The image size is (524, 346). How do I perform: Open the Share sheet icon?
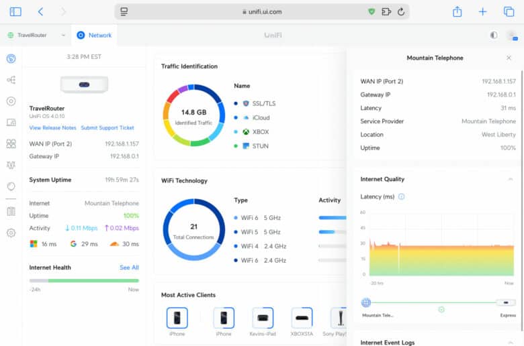tap(457, 11)
